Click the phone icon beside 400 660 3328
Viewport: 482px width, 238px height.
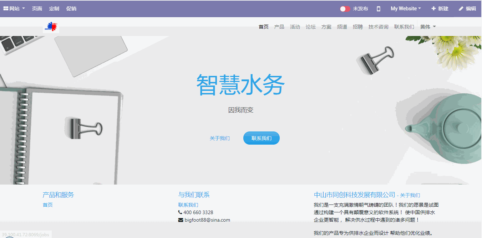pyautogui.click(x=180, y=212)
